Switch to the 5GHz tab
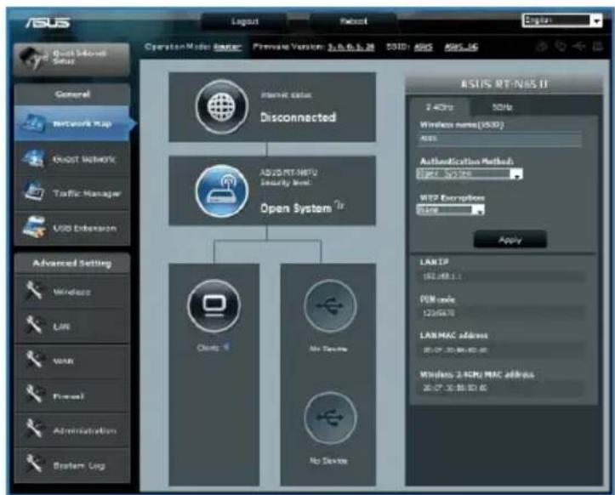615x495 pixels. tap(502, 106)
